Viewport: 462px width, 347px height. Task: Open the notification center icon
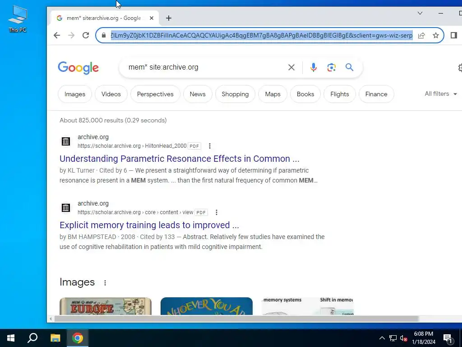448,338
